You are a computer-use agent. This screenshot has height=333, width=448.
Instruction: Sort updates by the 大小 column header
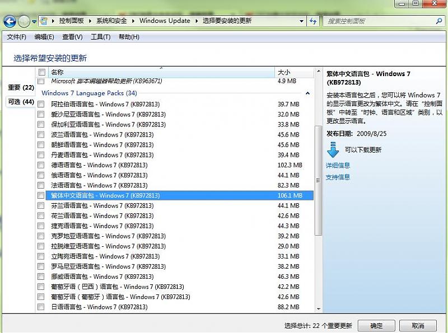click(x=295, y=72)
